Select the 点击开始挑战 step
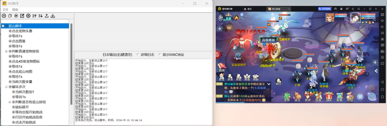The image size is (387, 126). (24, 122)
